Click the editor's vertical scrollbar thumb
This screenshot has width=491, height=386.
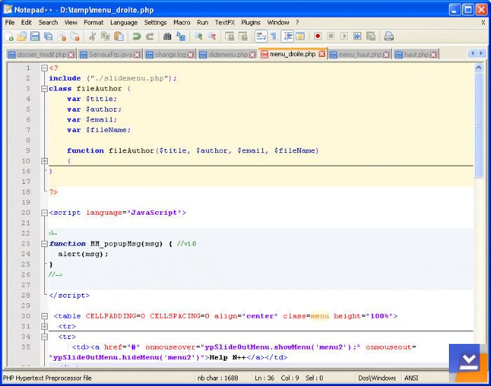[478, 125]
